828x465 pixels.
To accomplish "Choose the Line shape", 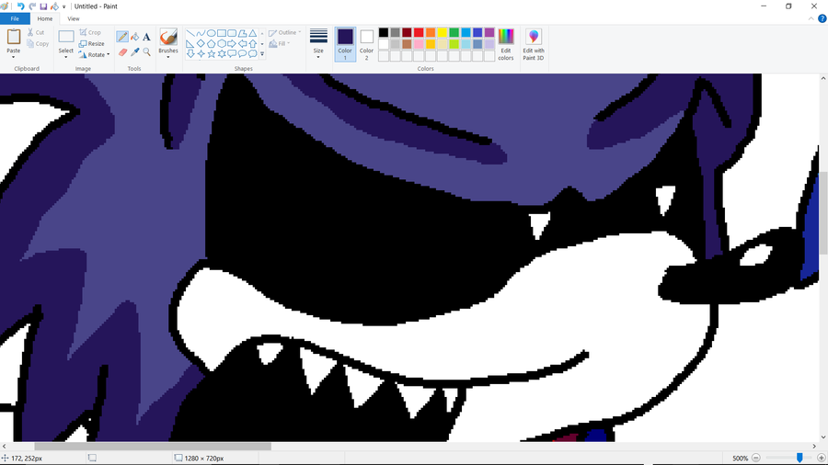I will 190,33.
